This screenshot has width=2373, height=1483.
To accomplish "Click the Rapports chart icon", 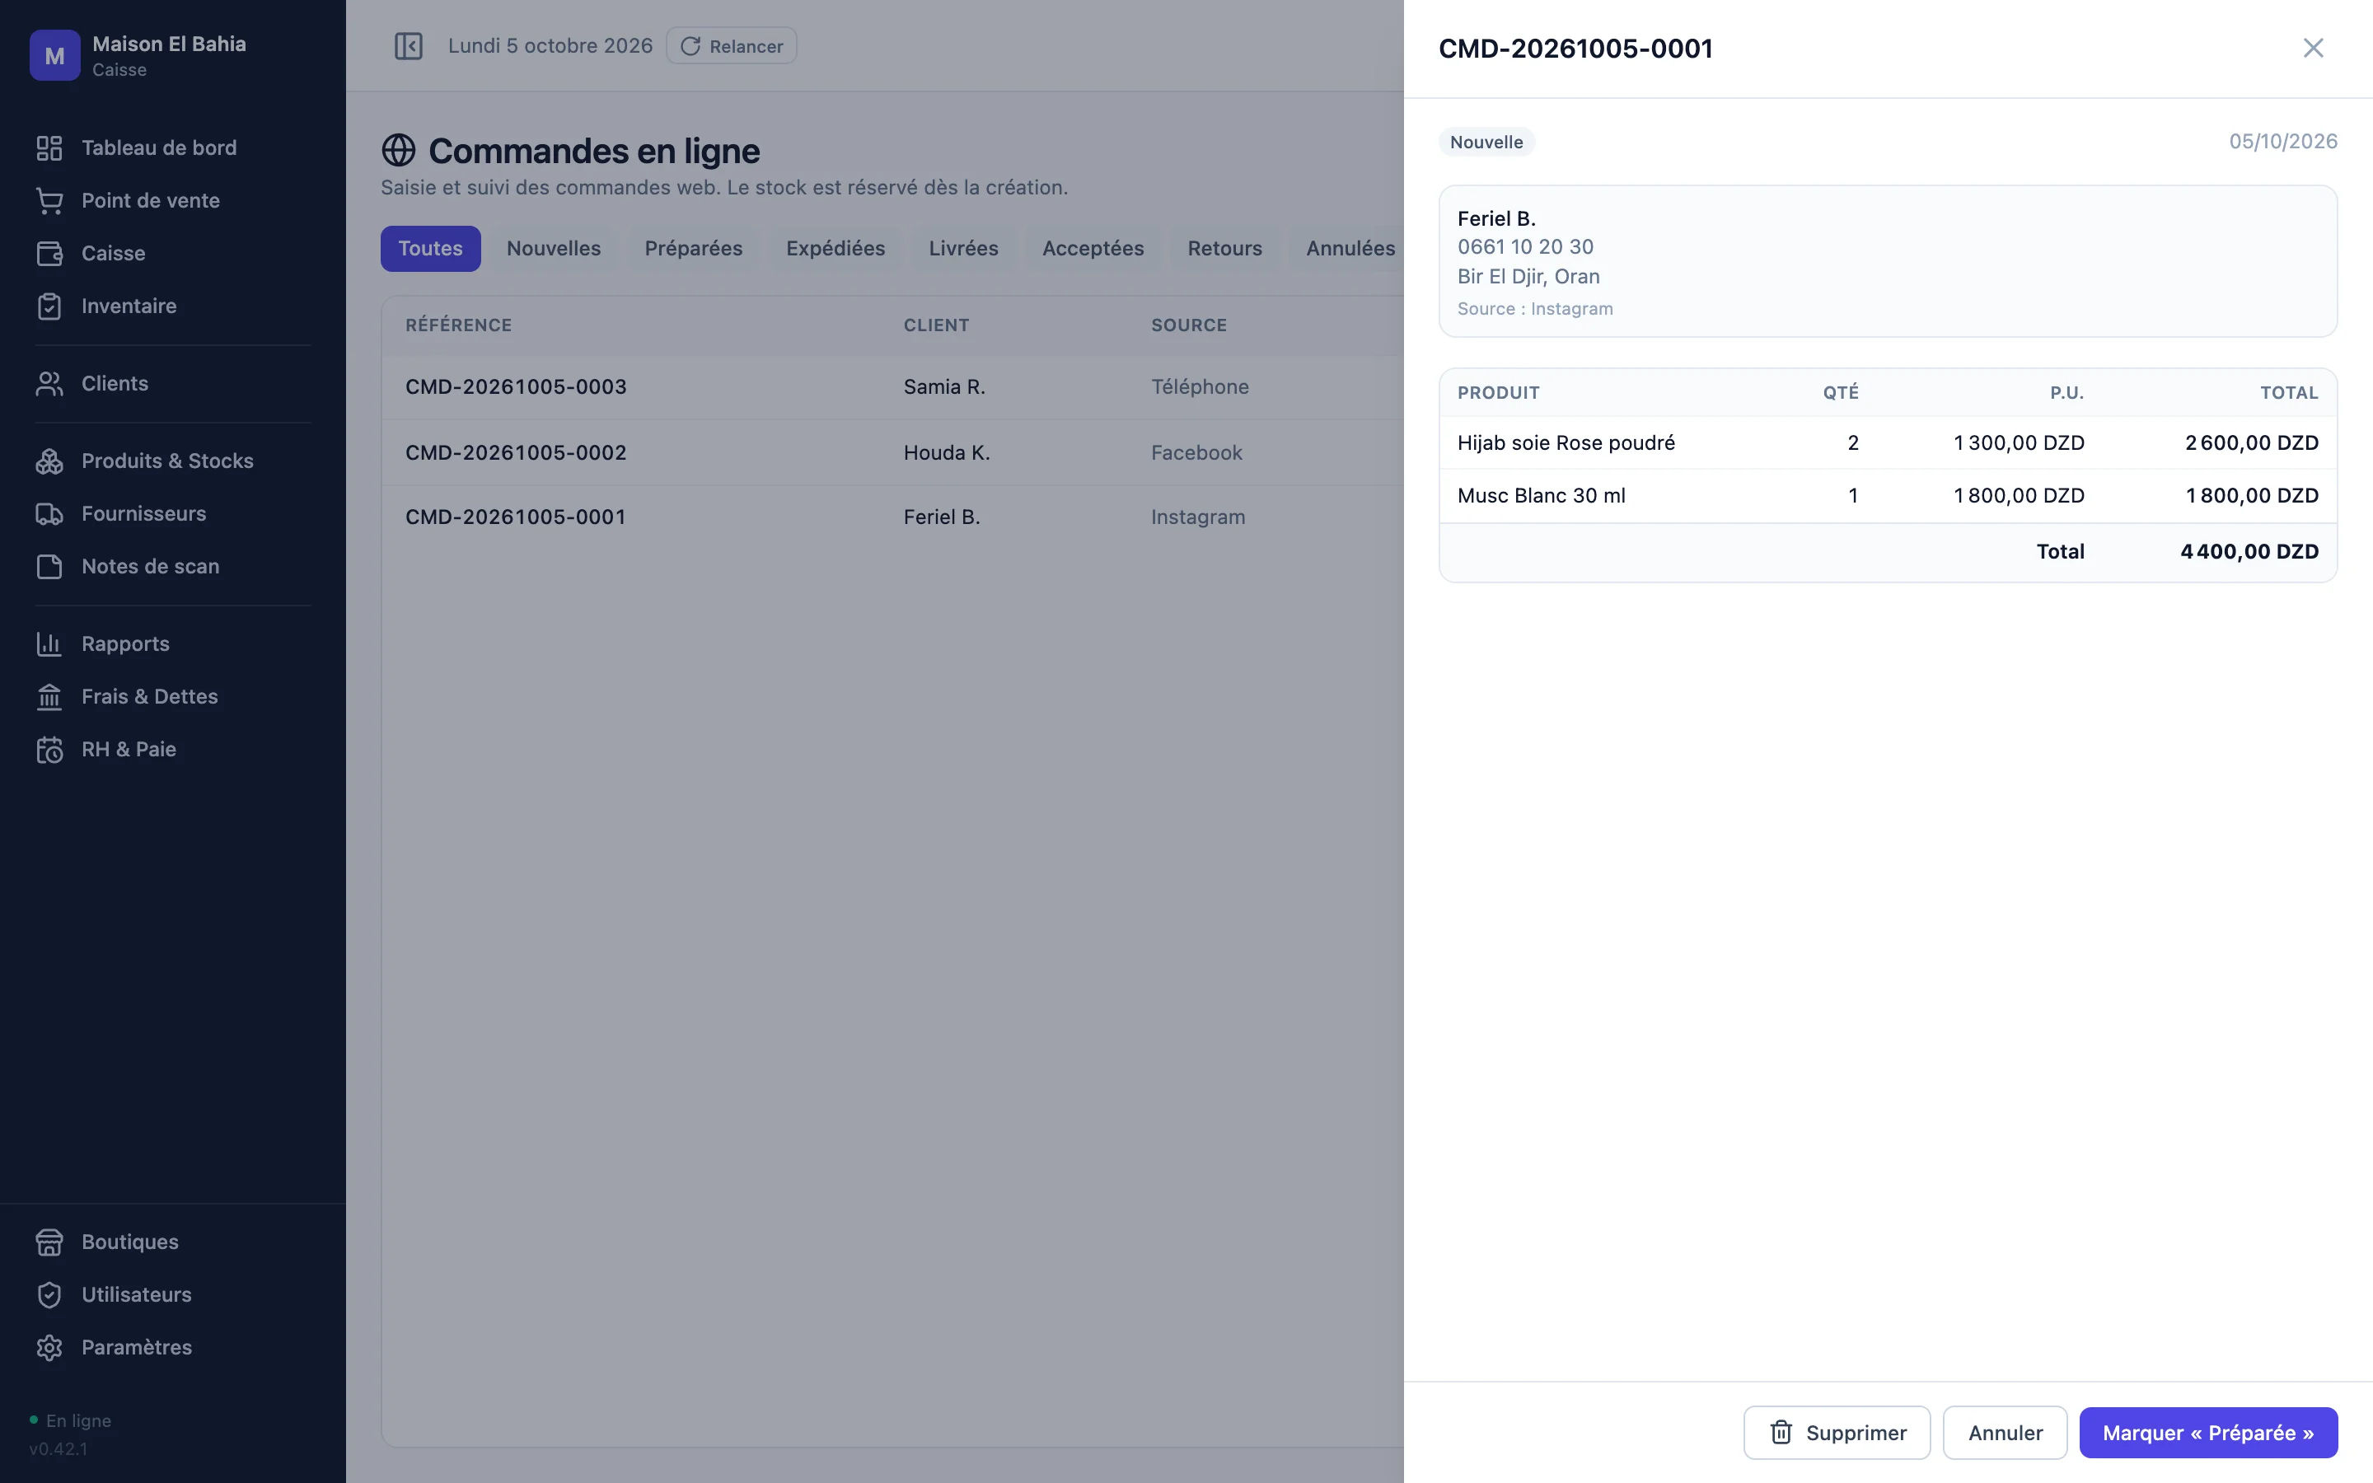I will 49,644.
